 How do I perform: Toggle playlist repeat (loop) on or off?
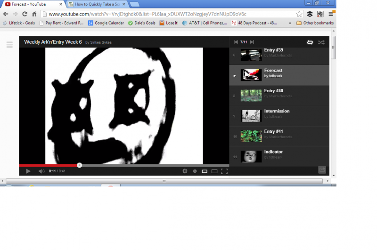coord(310,42)
